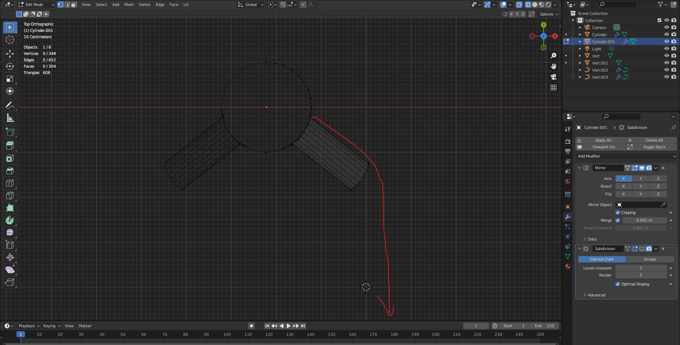Open the Select menu
Screen dimensions: 680x345
click(101, 5)
